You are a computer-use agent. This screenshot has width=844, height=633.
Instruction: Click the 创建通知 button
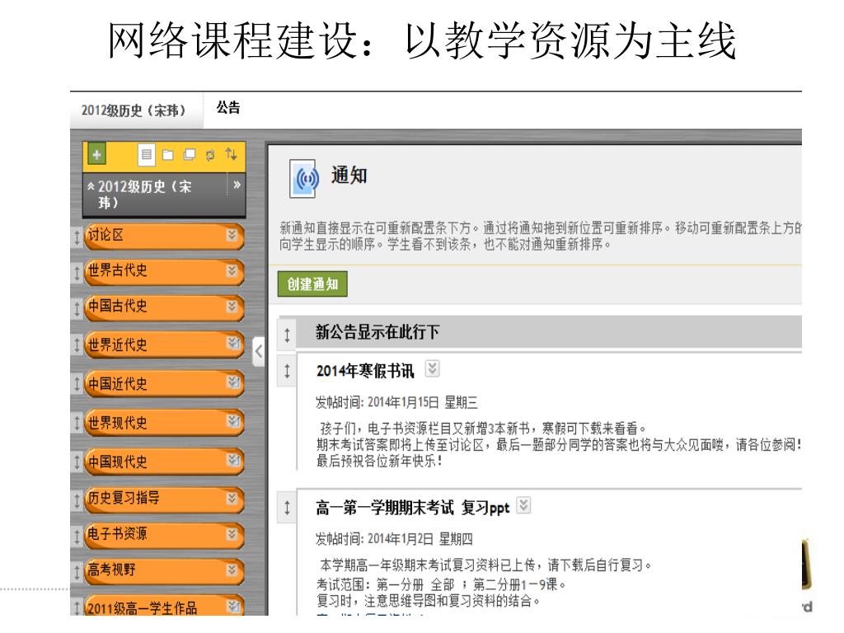coord(312,284)
